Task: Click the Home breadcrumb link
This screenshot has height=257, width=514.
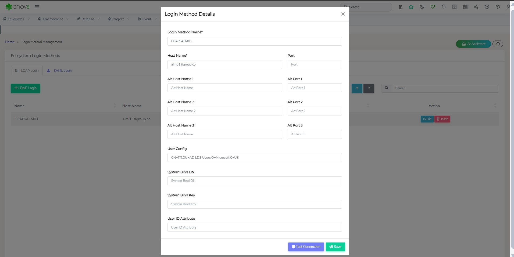Action: 10,42
